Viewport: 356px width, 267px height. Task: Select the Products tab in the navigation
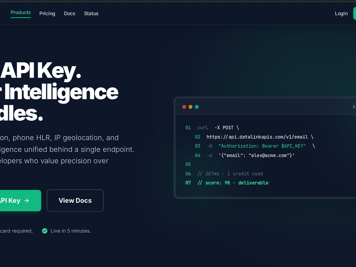pyautogui.click(x=21, y=13)
